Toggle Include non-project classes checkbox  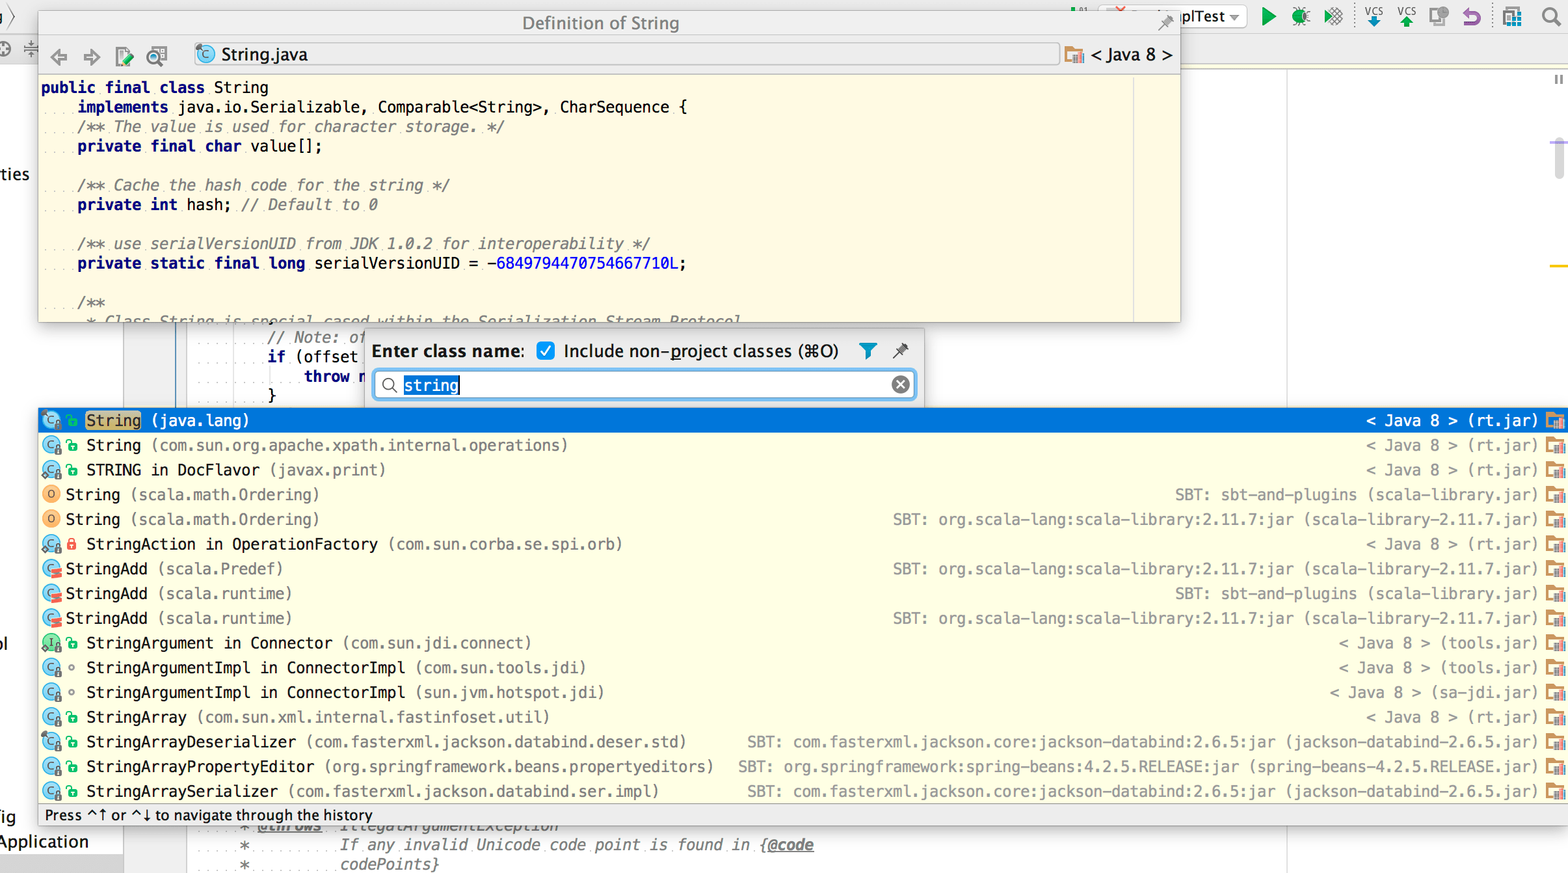tap(546, 351)
